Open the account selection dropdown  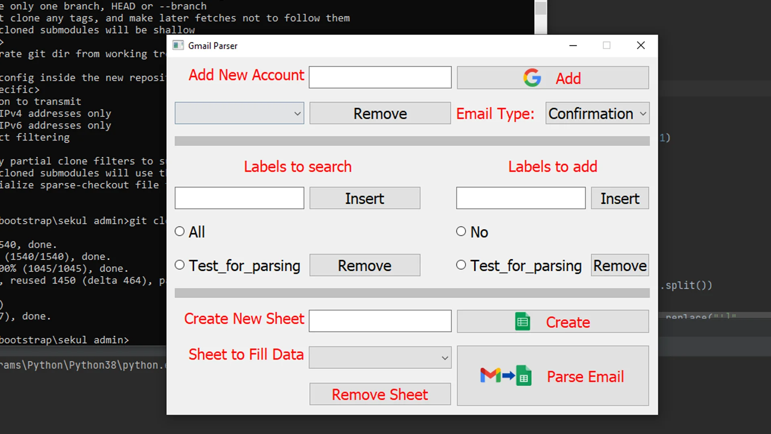(239, 113)
